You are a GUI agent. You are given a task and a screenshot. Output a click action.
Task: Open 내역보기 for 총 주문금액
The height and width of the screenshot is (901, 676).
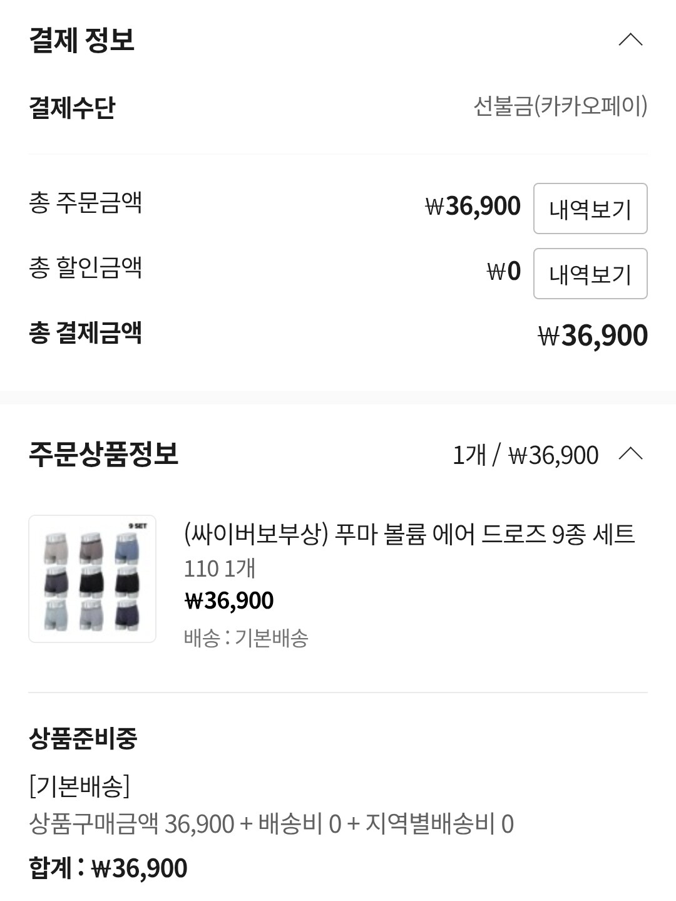[x=590, y=209]
